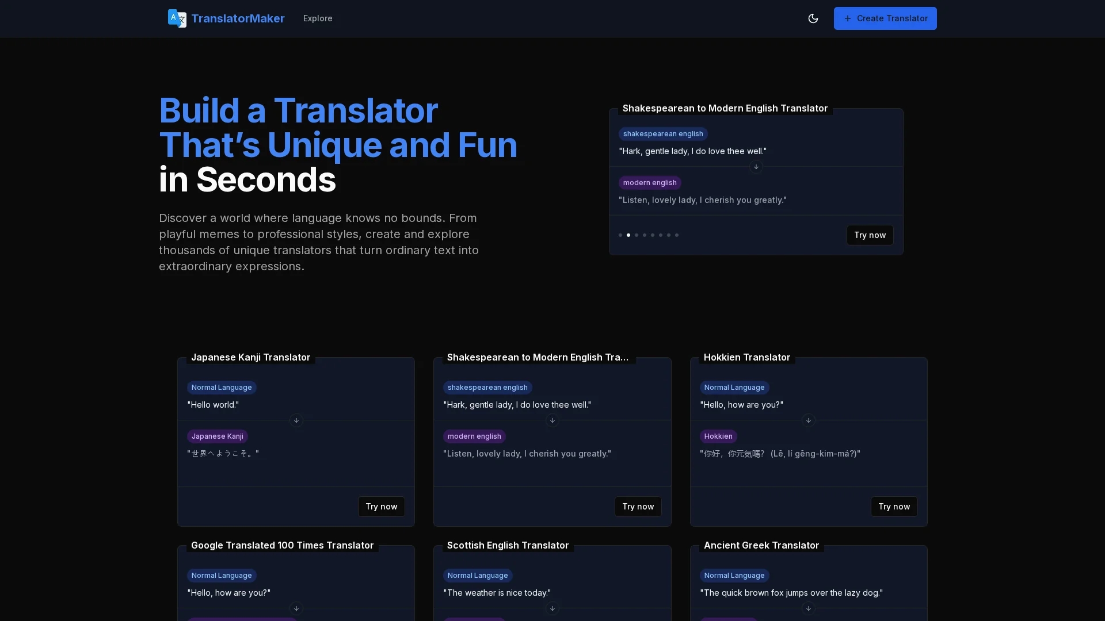
Task: Click Normal Language tag in Scottish English card
Action: point(478,576)
